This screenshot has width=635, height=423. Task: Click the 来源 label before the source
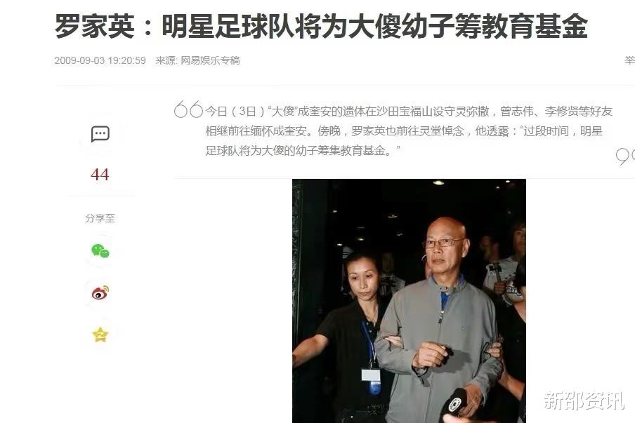[166, 60]
